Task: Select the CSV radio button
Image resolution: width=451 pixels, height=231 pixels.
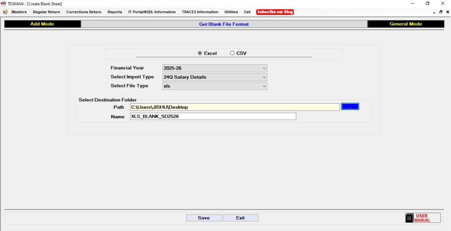Action: (x=232, y=53)
